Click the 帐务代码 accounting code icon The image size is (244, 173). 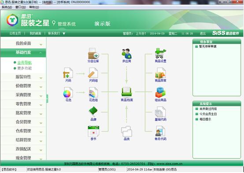[x=160, y=131]
